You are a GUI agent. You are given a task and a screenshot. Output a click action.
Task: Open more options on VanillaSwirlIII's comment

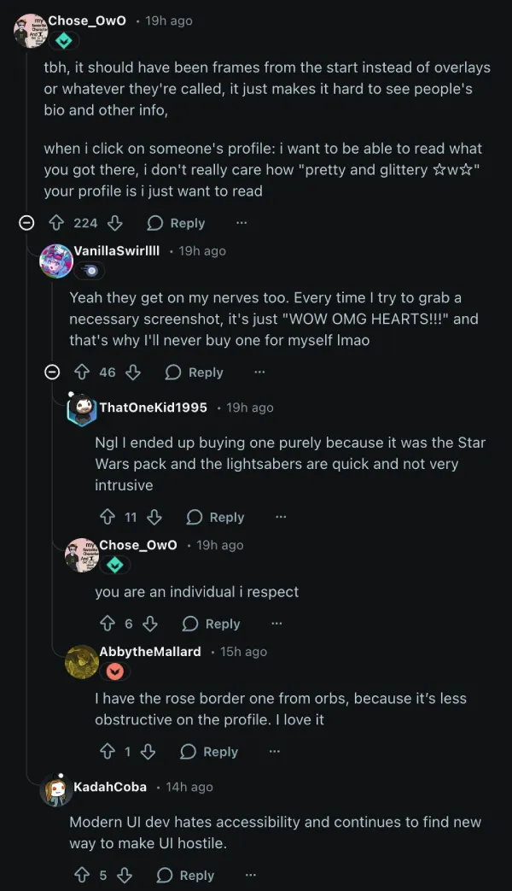click(259, 372)
